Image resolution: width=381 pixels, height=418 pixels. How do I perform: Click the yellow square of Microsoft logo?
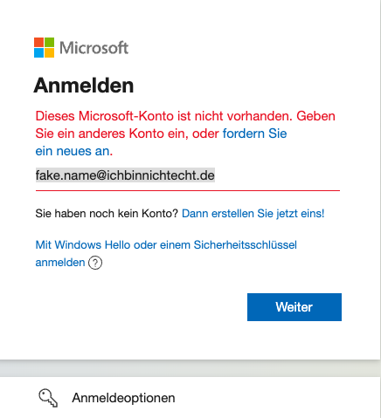(49, 52)
